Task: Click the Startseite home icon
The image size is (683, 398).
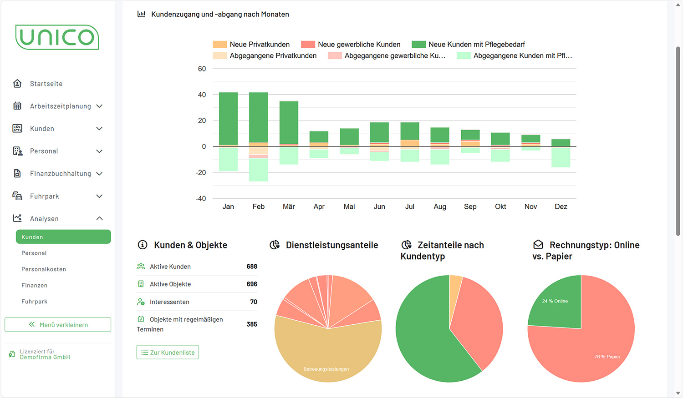Action: [x=17, y=84]
